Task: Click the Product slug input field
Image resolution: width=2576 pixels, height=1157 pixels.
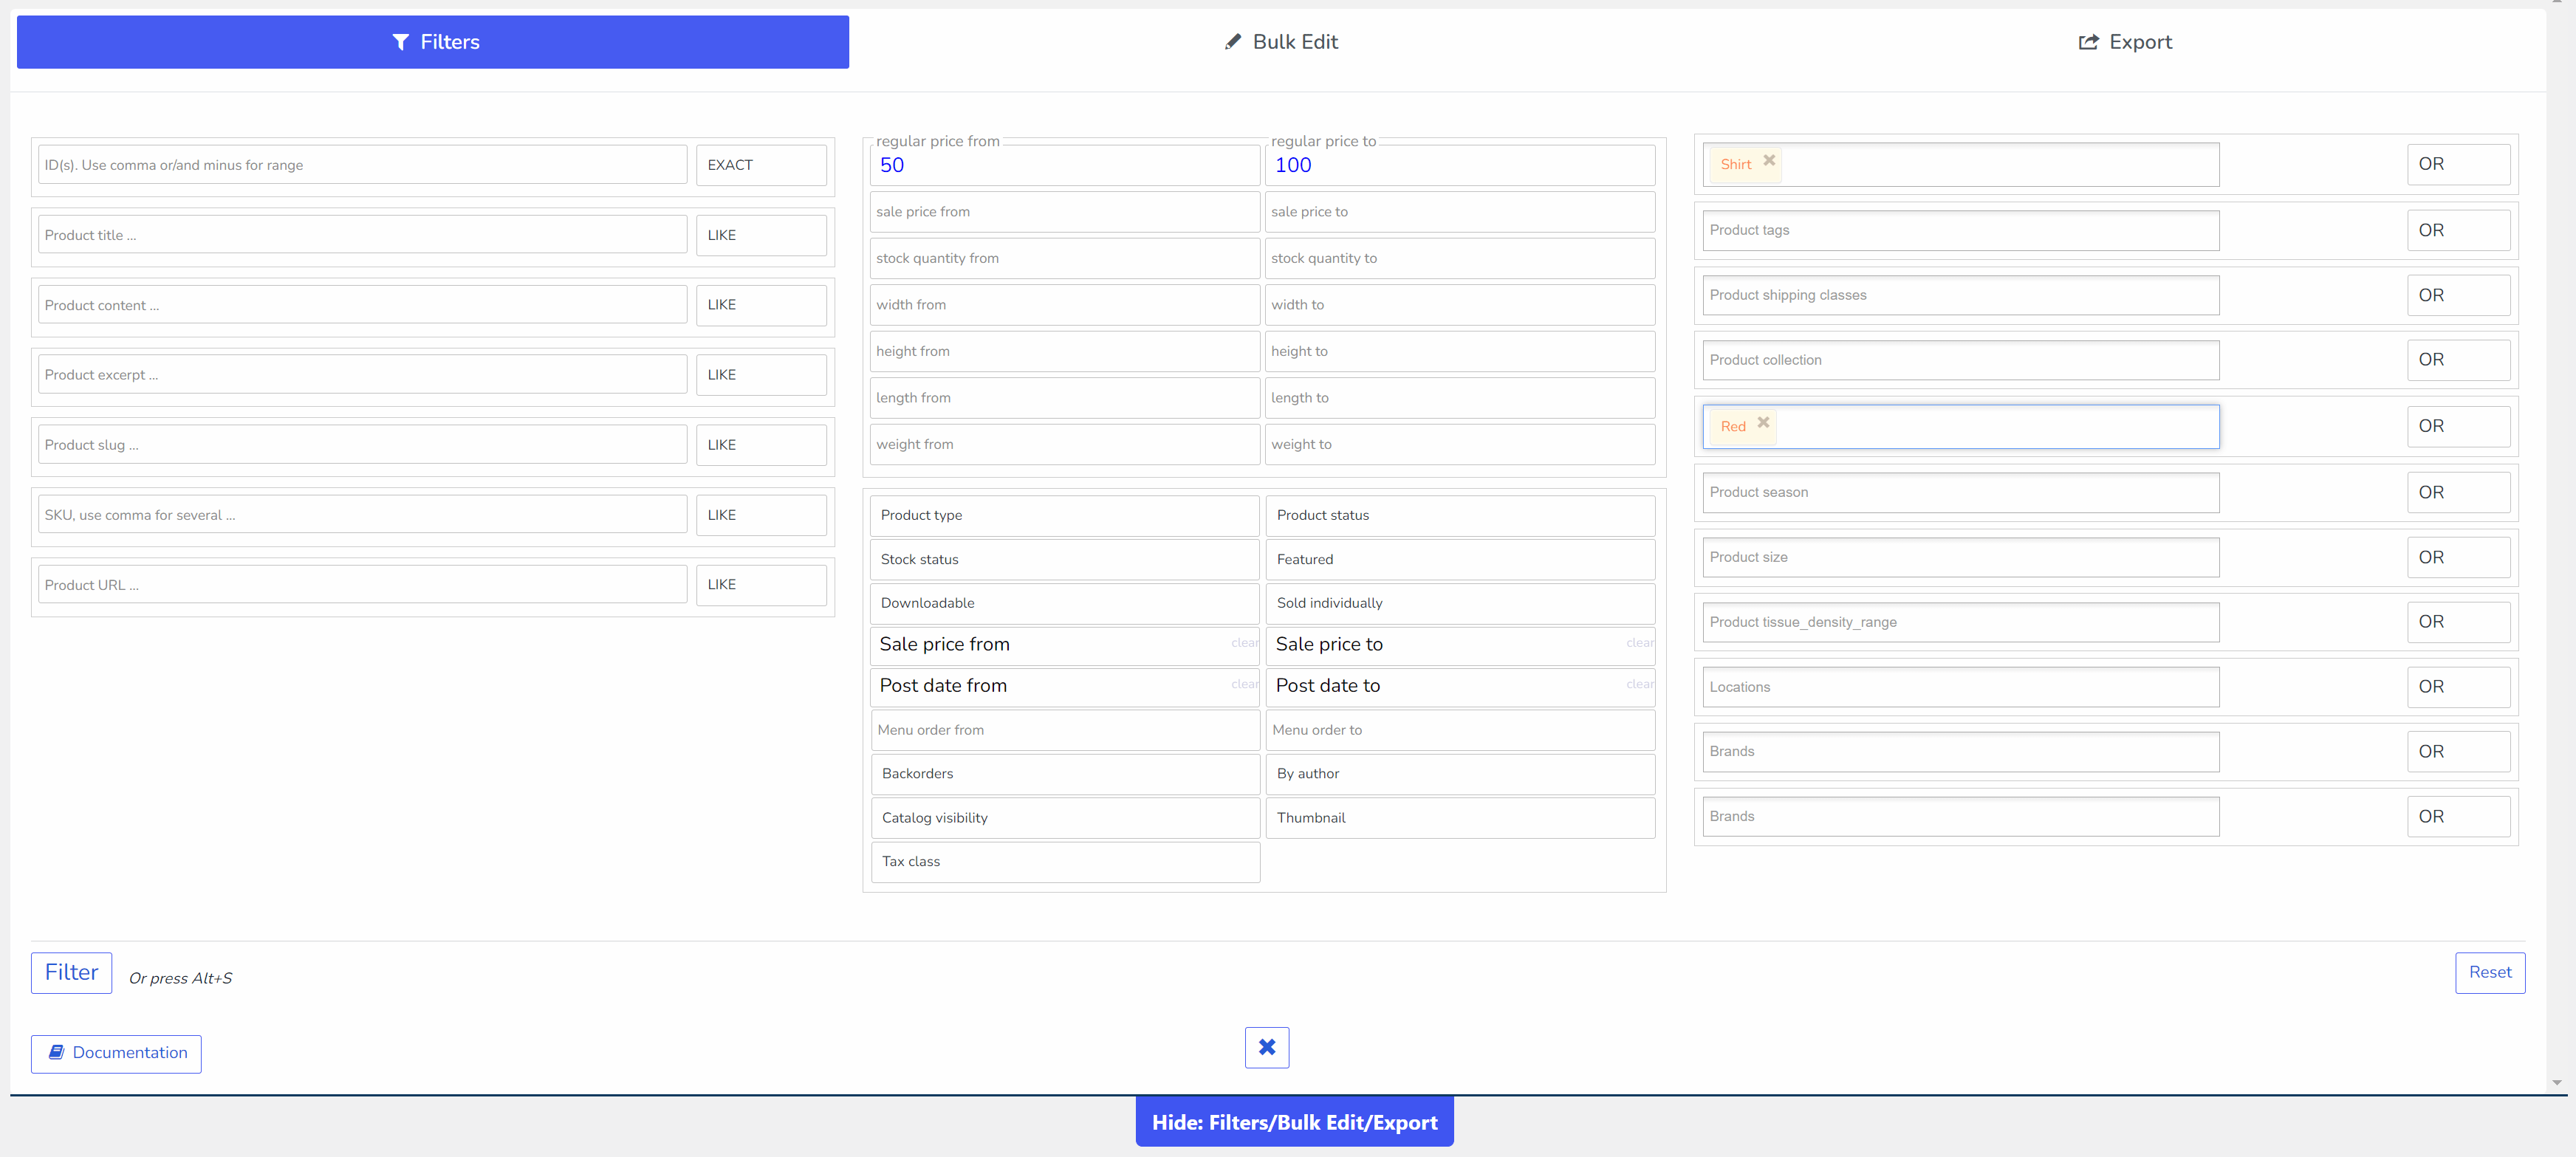Action: tap(362, 445)
